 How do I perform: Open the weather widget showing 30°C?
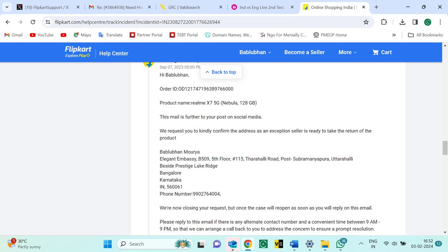point(25,244)
